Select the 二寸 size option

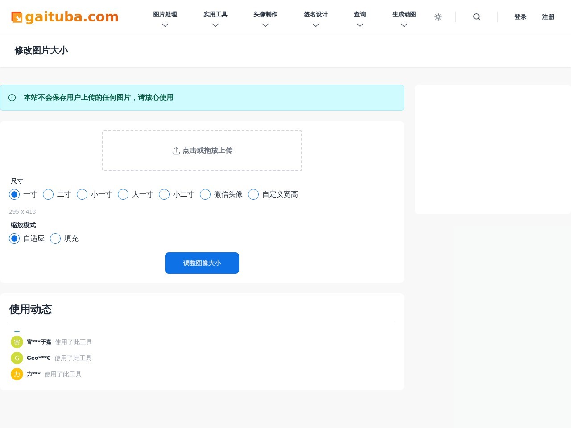(48, 194)
